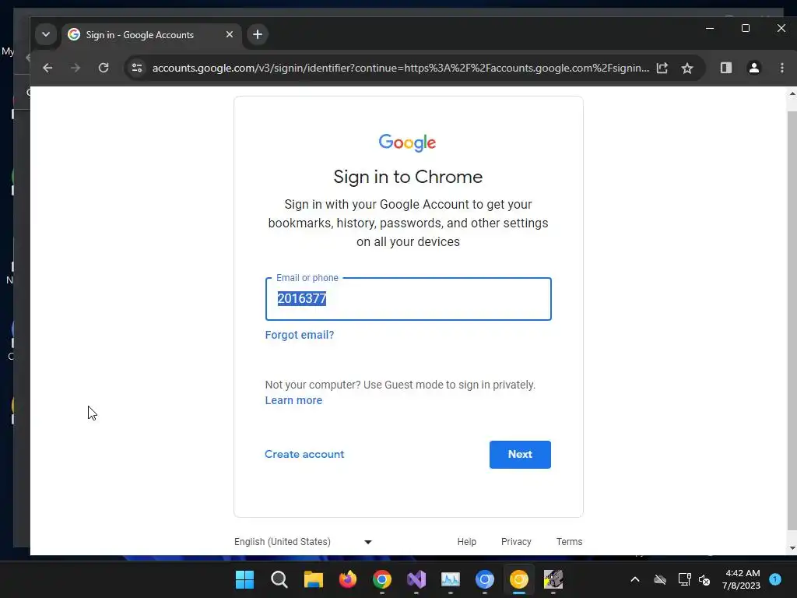Click the Forgot email? link
The width and height of the screenshot is (797, 598).
click(300, 335)
